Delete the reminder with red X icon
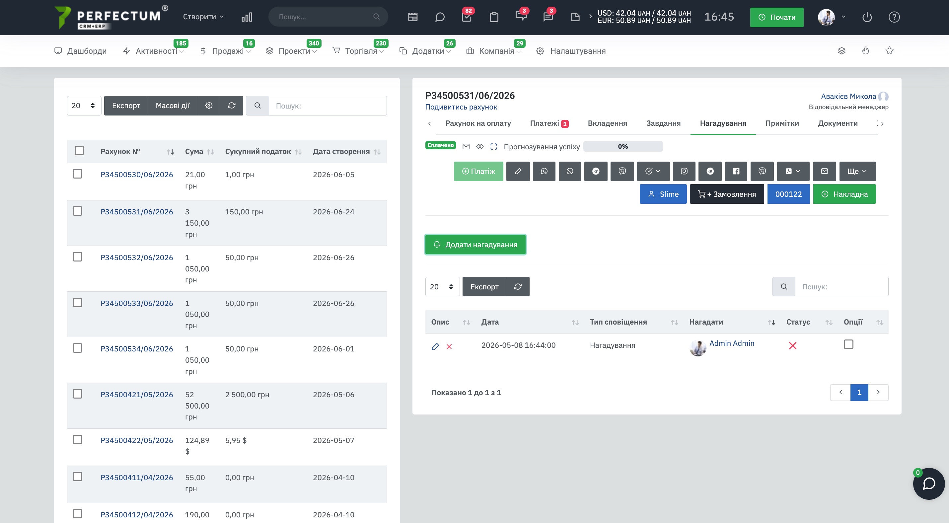This screenshot has width=949, height=523. point(449,346)
